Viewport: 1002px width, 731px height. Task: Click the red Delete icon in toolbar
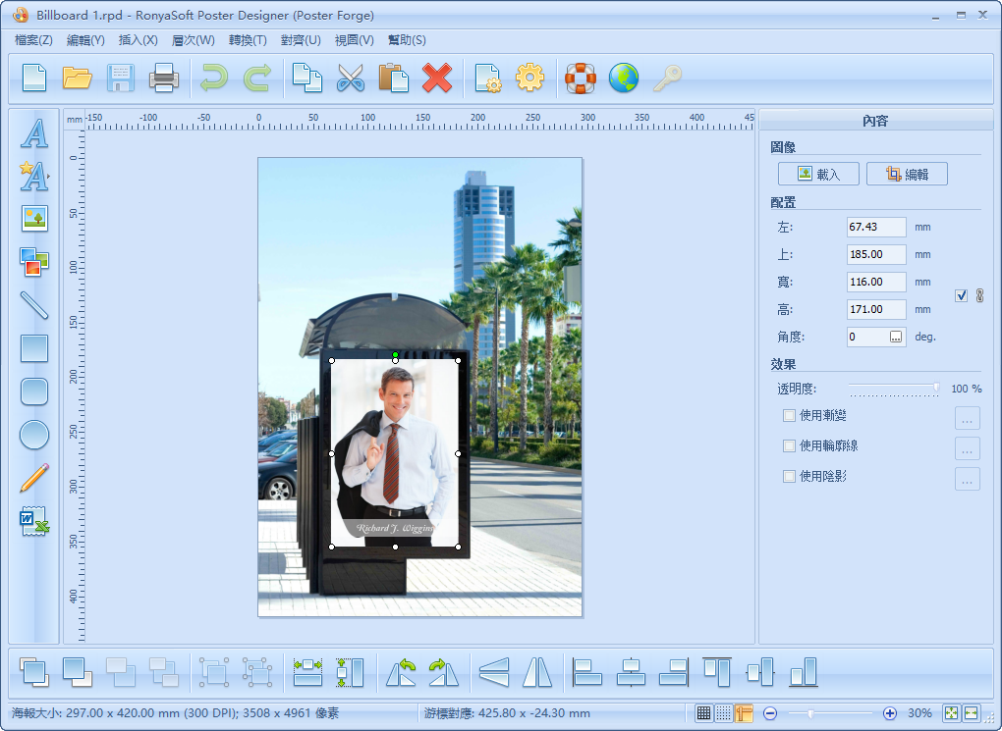(x=436, y=78)
